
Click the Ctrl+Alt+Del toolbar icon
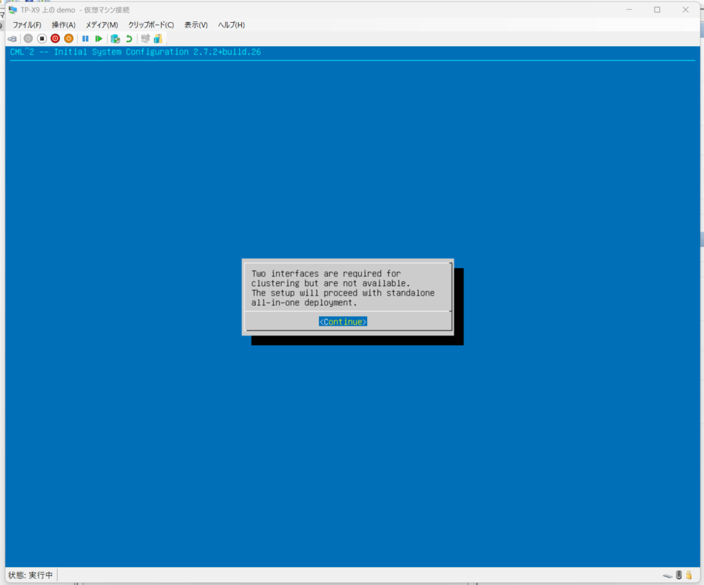[12, 38]
